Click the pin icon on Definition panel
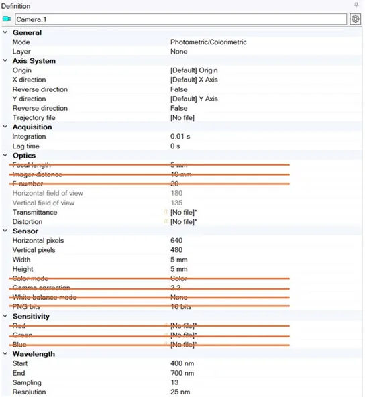 coord(356,5)
